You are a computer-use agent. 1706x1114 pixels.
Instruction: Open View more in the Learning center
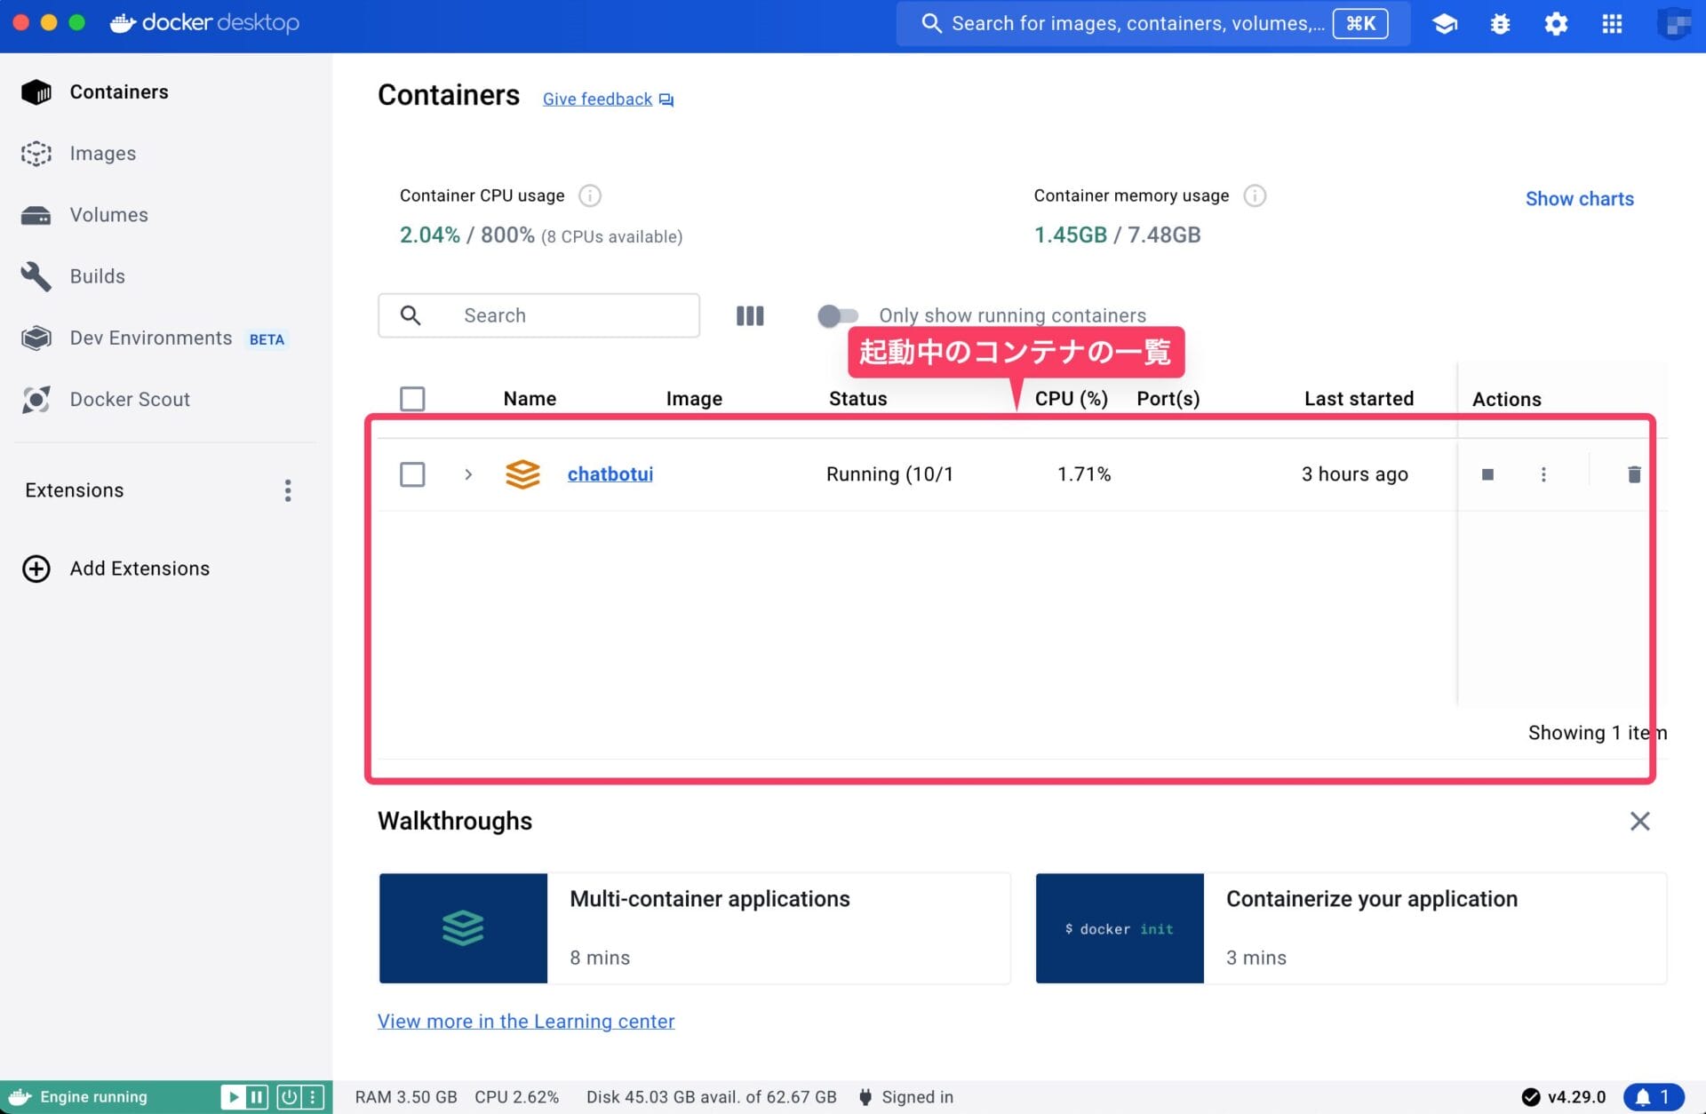[526, 1022]
